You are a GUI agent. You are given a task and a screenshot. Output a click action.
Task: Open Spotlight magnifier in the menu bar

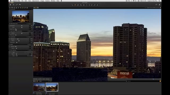(159, 1)
